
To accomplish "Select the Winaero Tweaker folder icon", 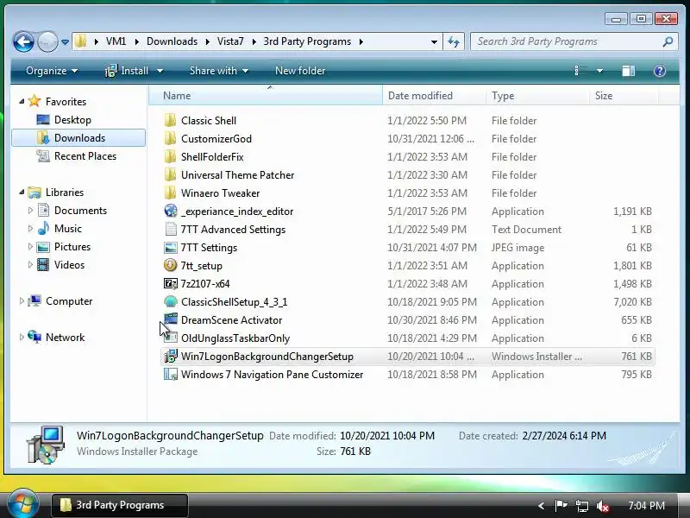I will [170, 193].
